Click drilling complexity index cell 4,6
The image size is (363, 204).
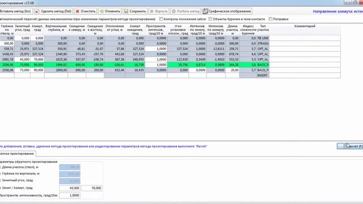248,54
